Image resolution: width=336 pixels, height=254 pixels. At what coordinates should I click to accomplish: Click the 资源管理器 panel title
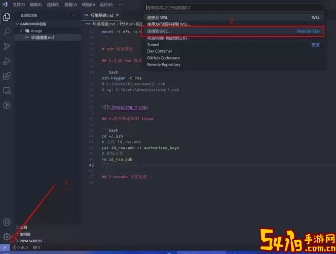click(28, 15)
